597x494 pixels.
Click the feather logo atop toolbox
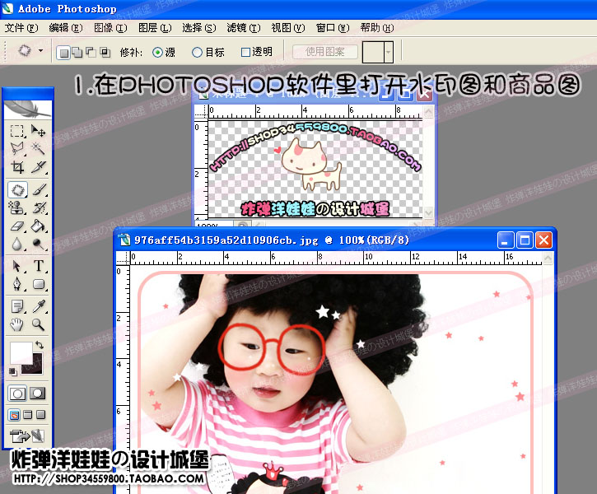click(x=27, y=109)
